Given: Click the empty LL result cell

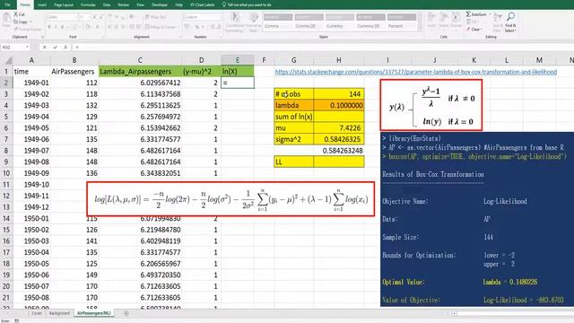Looking at the screenshot, I should click(x=339, y=161).
